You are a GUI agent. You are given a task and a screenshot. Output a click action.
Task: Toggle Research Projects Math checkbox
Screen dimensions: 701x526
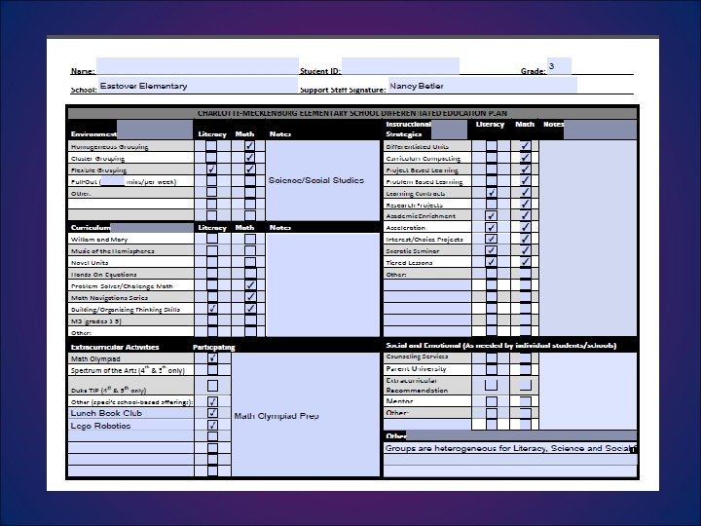(526, 204)
